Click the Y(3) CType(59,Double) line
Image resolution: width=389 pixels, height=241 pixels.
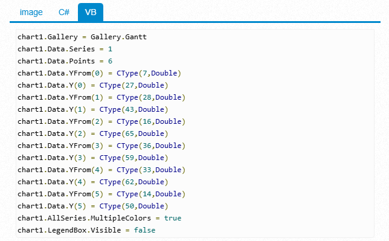(93, 158)
